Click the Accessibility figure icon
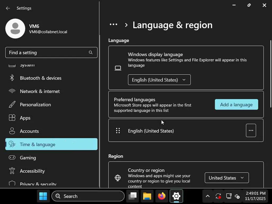The height and width of the screenshot is (204, 272). pyautogui.click(x=12, y=171)
